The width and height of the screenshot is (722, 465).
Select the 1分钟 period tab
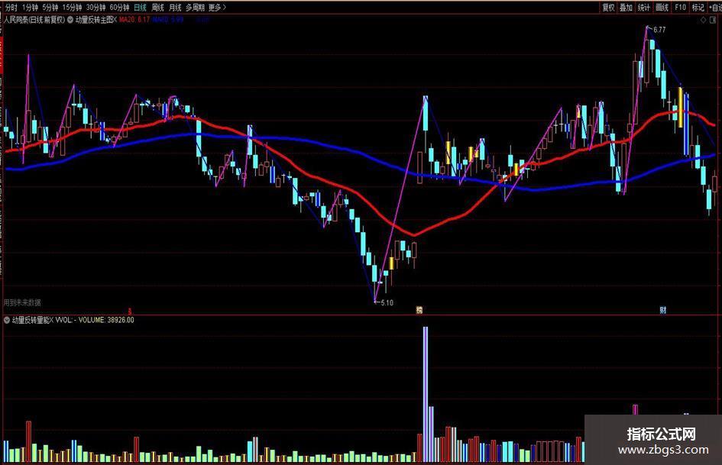pyautogui.click(x=30, y=8)
